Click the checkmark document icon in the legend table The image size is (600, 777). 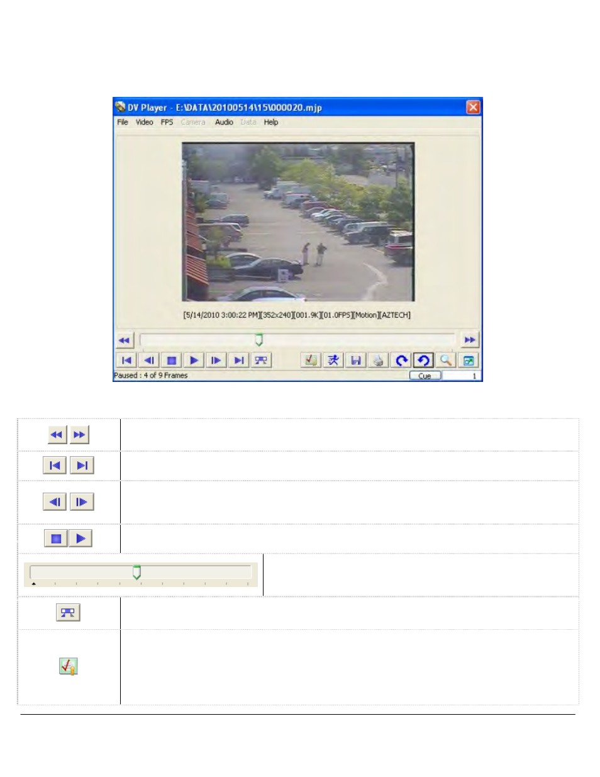click(68, 666)
